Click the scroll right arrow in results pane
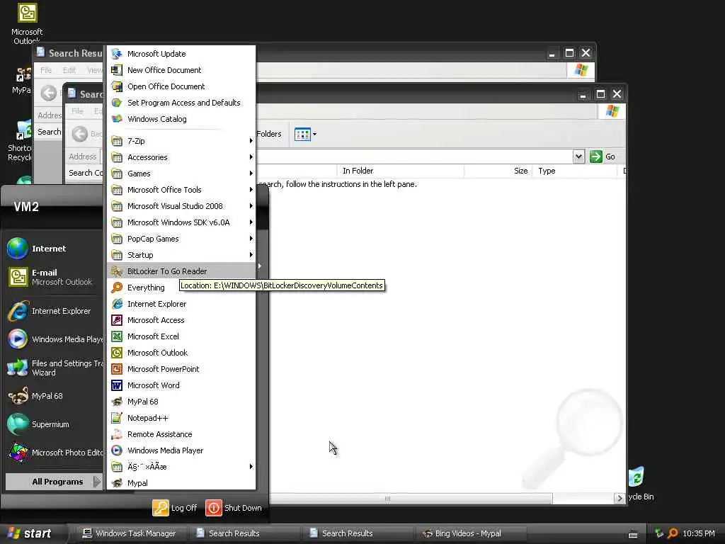The height and width of the screenshot is (544, 725). click(x=619, y=498)
